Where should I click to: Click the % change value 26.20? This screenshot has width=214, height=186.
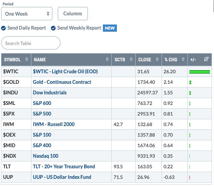(169, 72)
